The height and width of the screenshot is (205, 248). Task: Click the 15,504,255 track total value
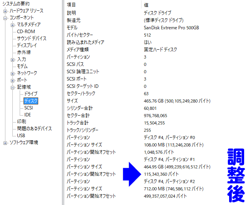(154, 123)
